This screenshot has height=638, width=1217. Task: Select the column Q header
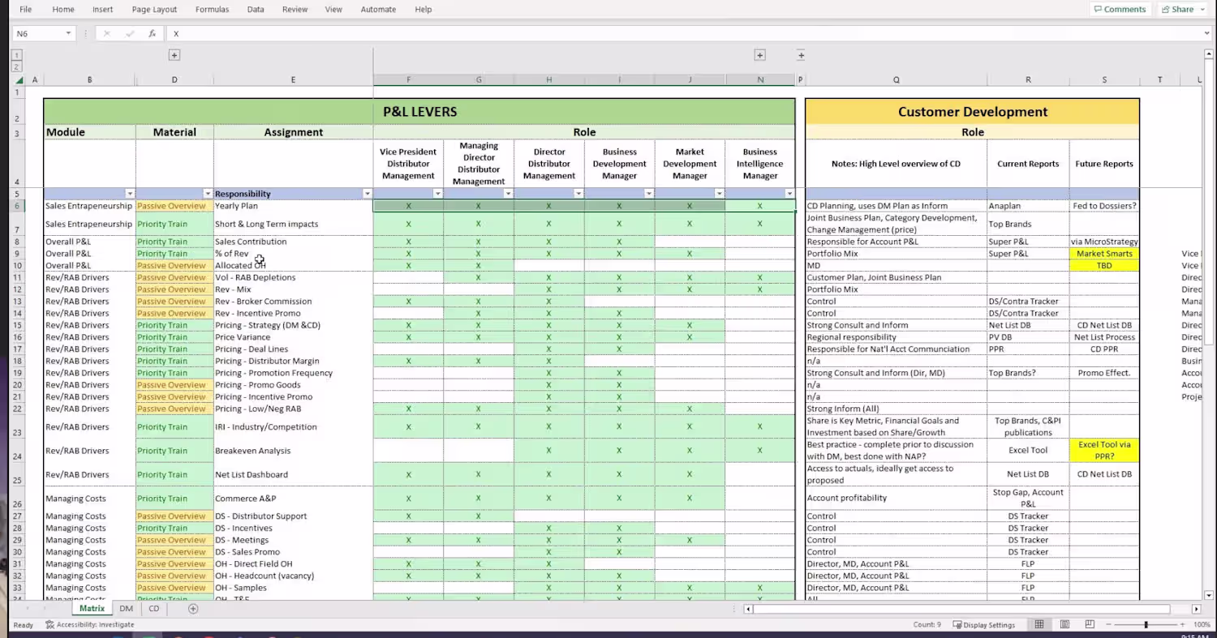(x=897, y=80)
